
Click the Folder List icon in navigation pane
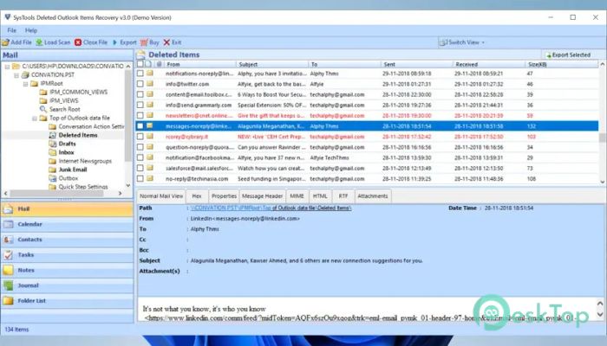tap(8, 301)
